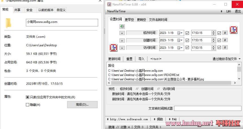Switch to the 设置时间 tab
Screen dimensions: 243x129
coord(116,19)
